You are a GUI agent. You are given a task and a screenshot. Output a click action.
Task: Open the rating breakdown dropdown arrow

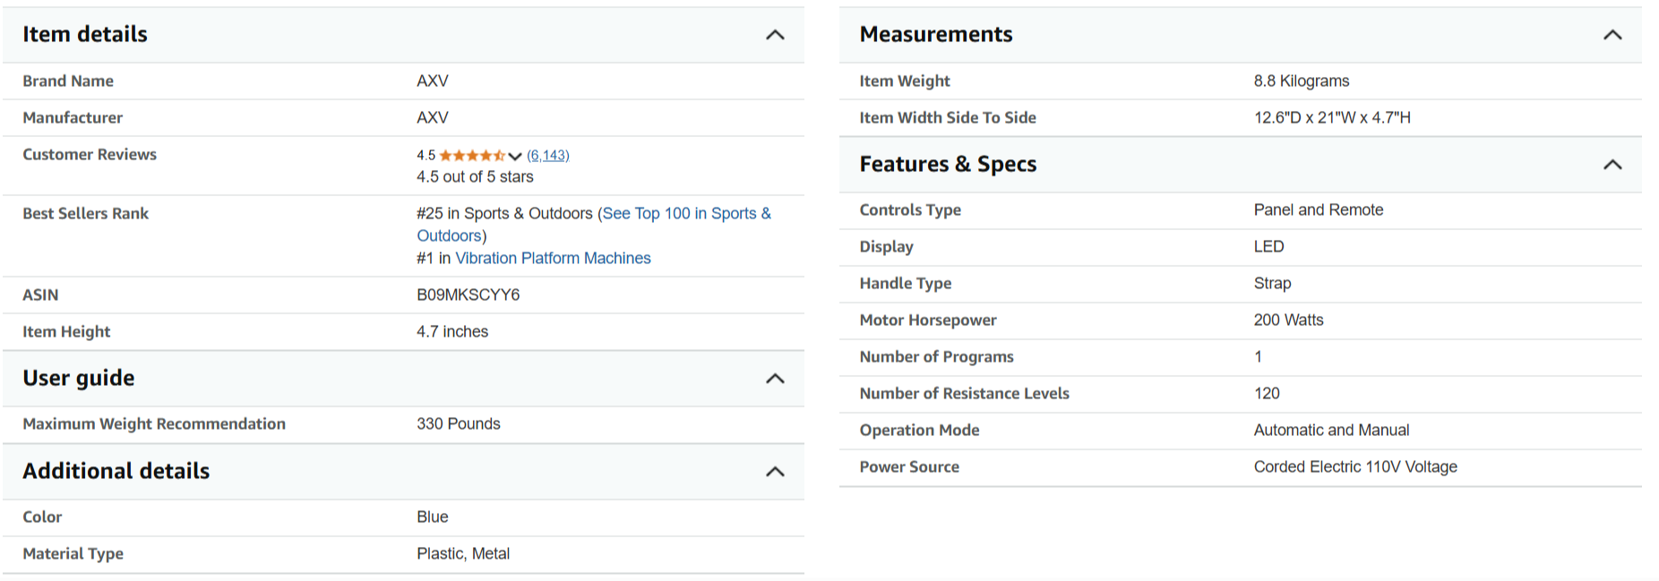(x=515, y=157)
